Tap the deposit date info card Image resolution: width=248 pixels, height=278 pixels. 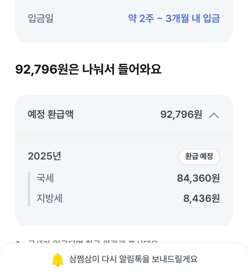tap(124, 21)
